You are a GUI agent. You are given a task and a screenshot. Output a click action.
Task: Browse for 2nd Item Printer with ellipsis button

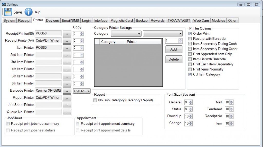tap(67, 55)
